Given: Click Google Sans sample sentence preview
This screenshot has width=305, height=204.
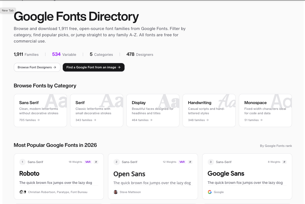Looking at the screenshot, I should 245,183.
